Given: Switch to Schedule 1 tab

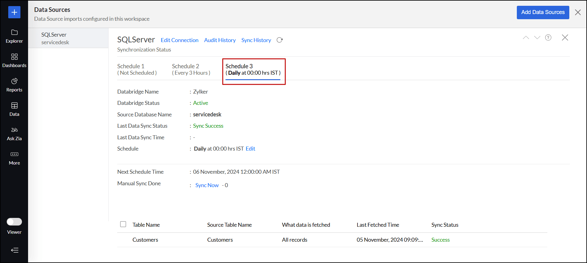Looking at the screenshot, I should pos(137,69).
